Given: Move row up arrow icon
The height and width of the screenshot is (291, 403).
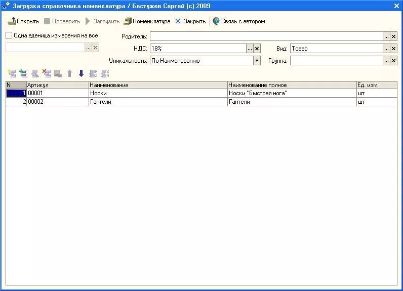Looking at the screenshot, I should (x=70, y=74).
